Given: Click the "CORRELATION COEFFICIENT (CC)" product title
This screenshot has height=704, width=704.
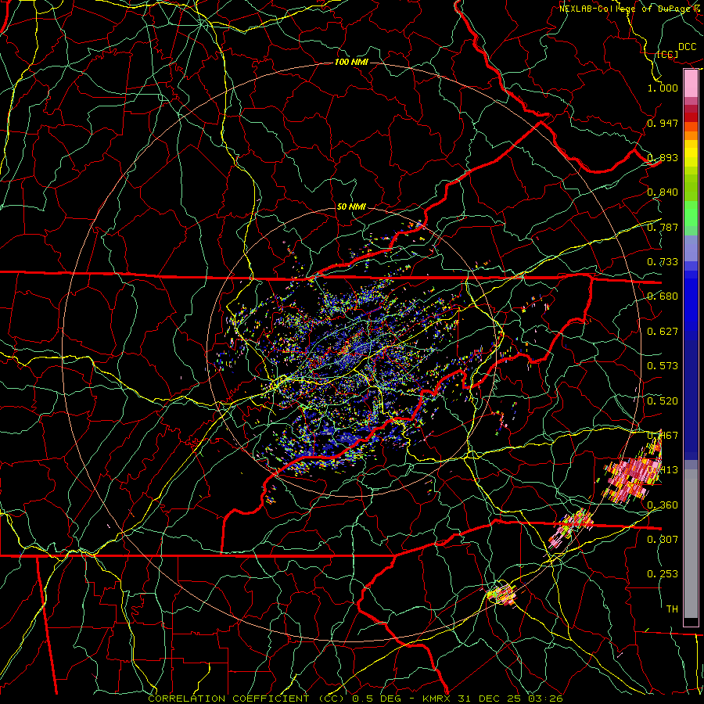Looking at the screenshot, I should pos(247,699).
